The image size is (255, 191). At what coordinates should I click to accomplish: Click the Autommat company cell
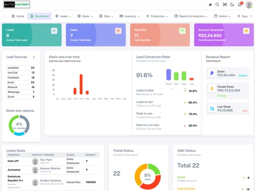14,170
